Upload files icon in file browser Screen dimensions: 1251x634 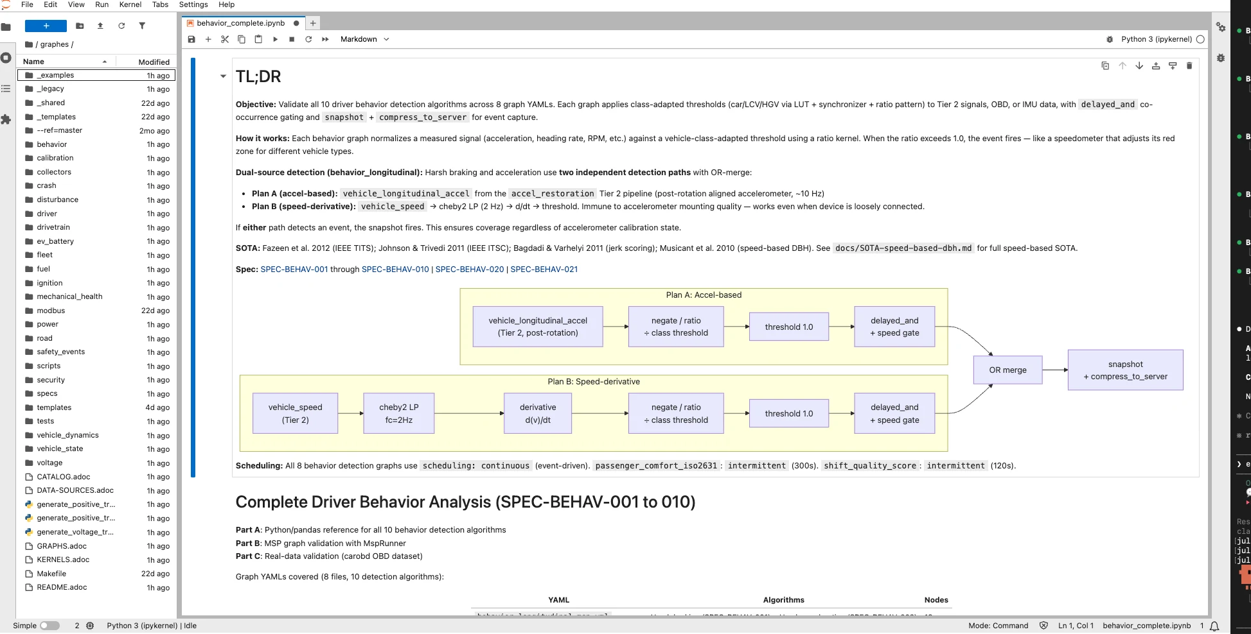click(x=100, y=26)
